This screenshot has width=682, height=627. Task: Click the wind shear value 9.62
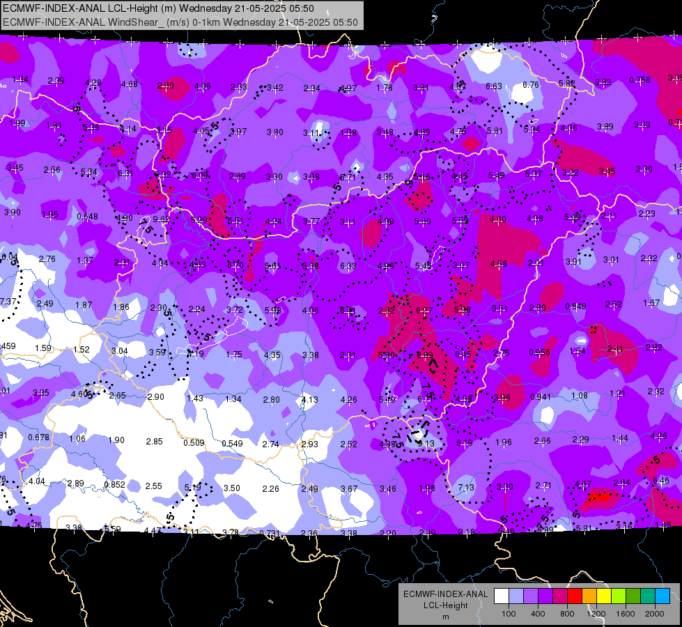click(162, 219)
